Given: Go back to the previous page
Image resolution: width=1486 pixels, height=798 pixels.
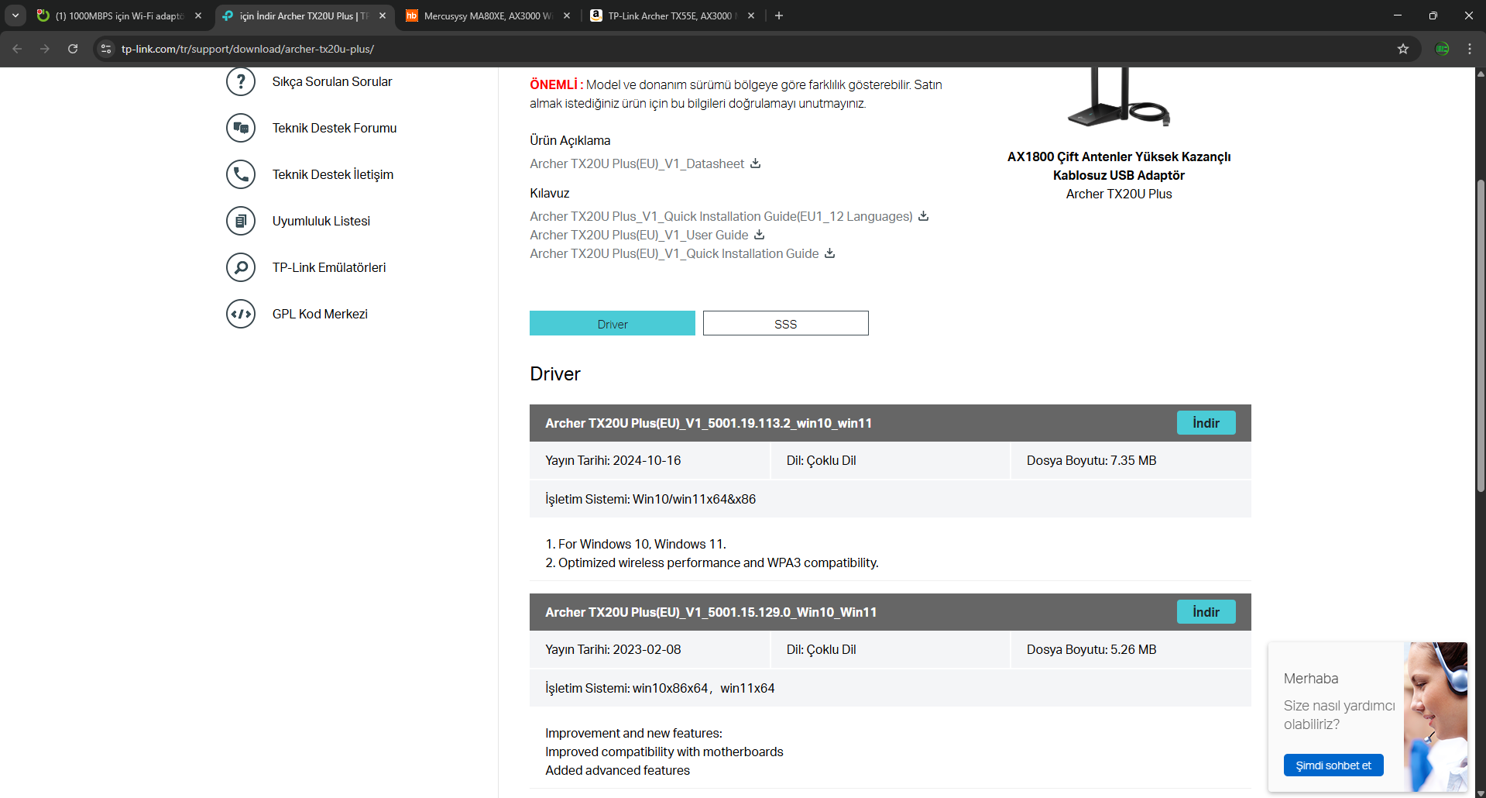Looking at the screenshot, I should tap(17, 49).
